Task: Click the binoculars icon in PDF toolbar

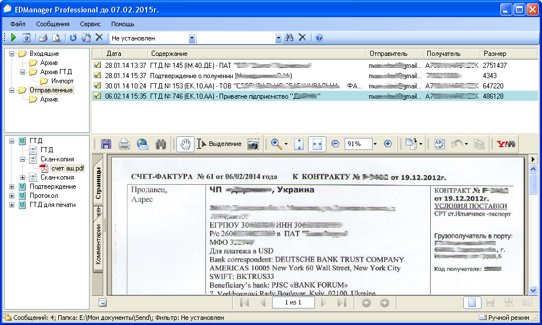Action: tap(161, 144)
